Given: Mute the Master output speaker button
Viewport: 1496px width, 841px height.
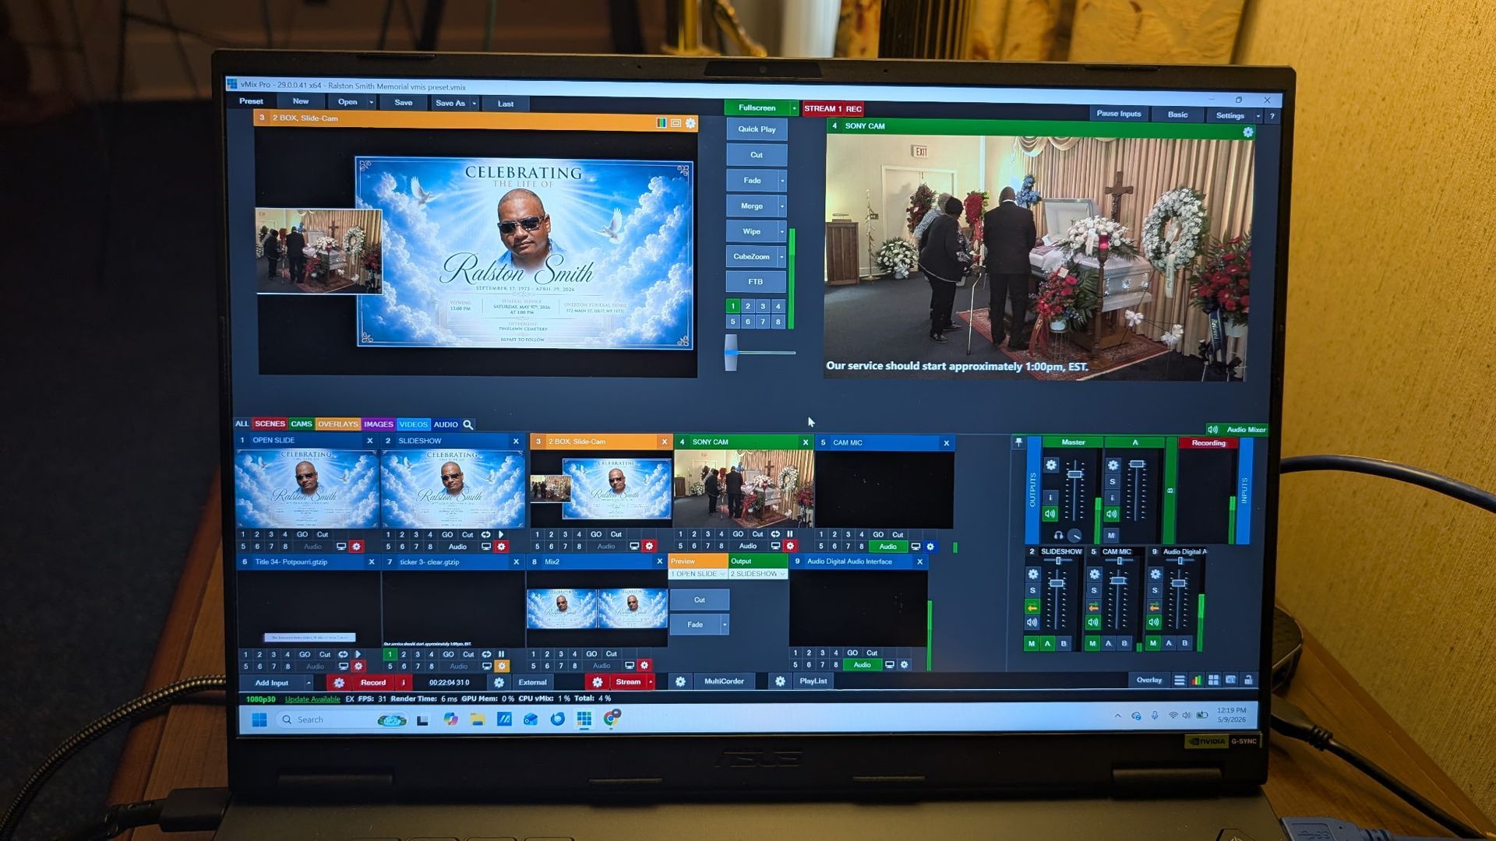Looking at the screenshot, I should [x=1050, y=514].
